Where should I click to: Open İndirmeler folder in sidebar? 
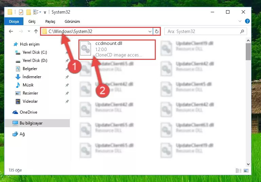(x=28, y=77)
